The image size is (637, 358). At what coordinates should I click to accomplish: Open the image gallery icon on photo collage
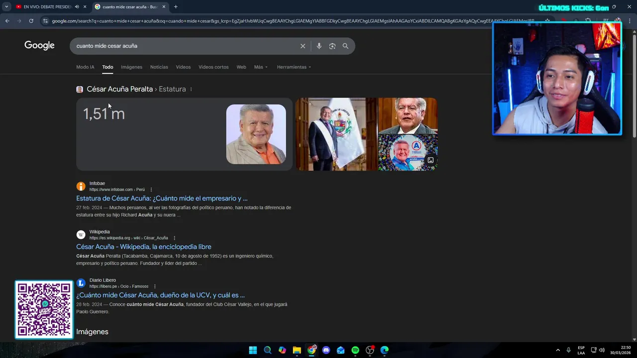click(430, 160)
